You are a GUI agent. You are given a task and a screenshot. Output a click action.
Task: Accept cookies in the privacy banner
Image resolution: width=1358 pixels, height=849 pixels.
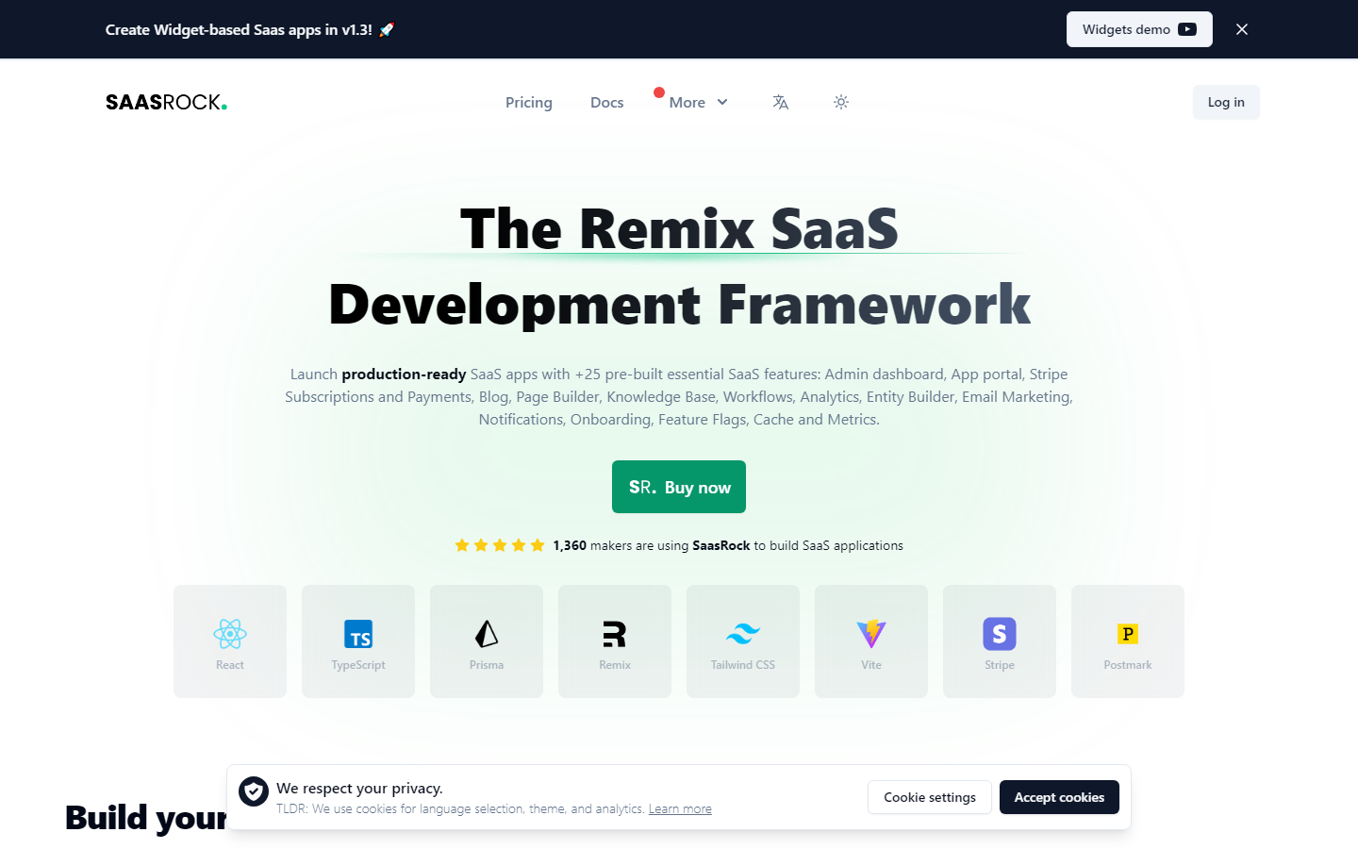point(1059,797)
